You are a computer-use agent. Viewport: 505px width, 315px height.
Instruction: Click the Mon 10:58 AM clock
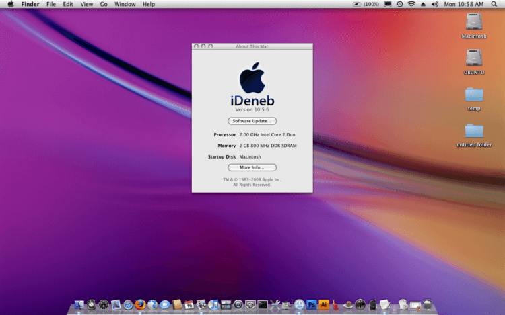tap(464, 4)
